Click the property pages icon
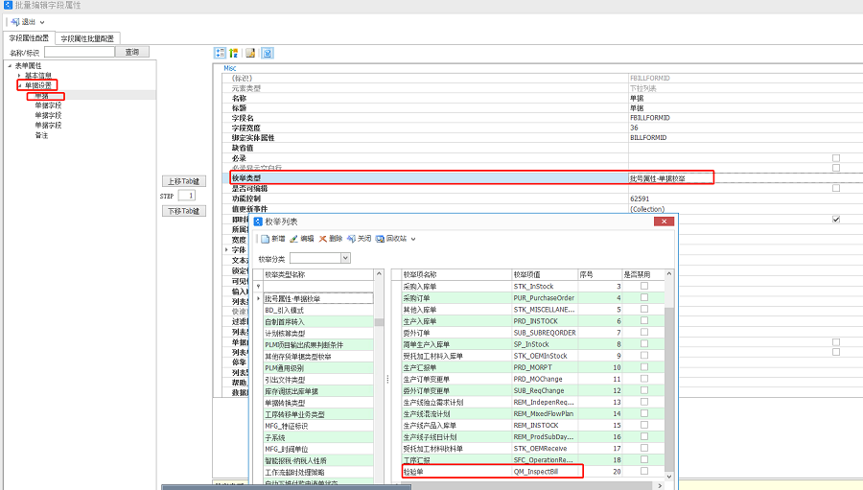 251,53
